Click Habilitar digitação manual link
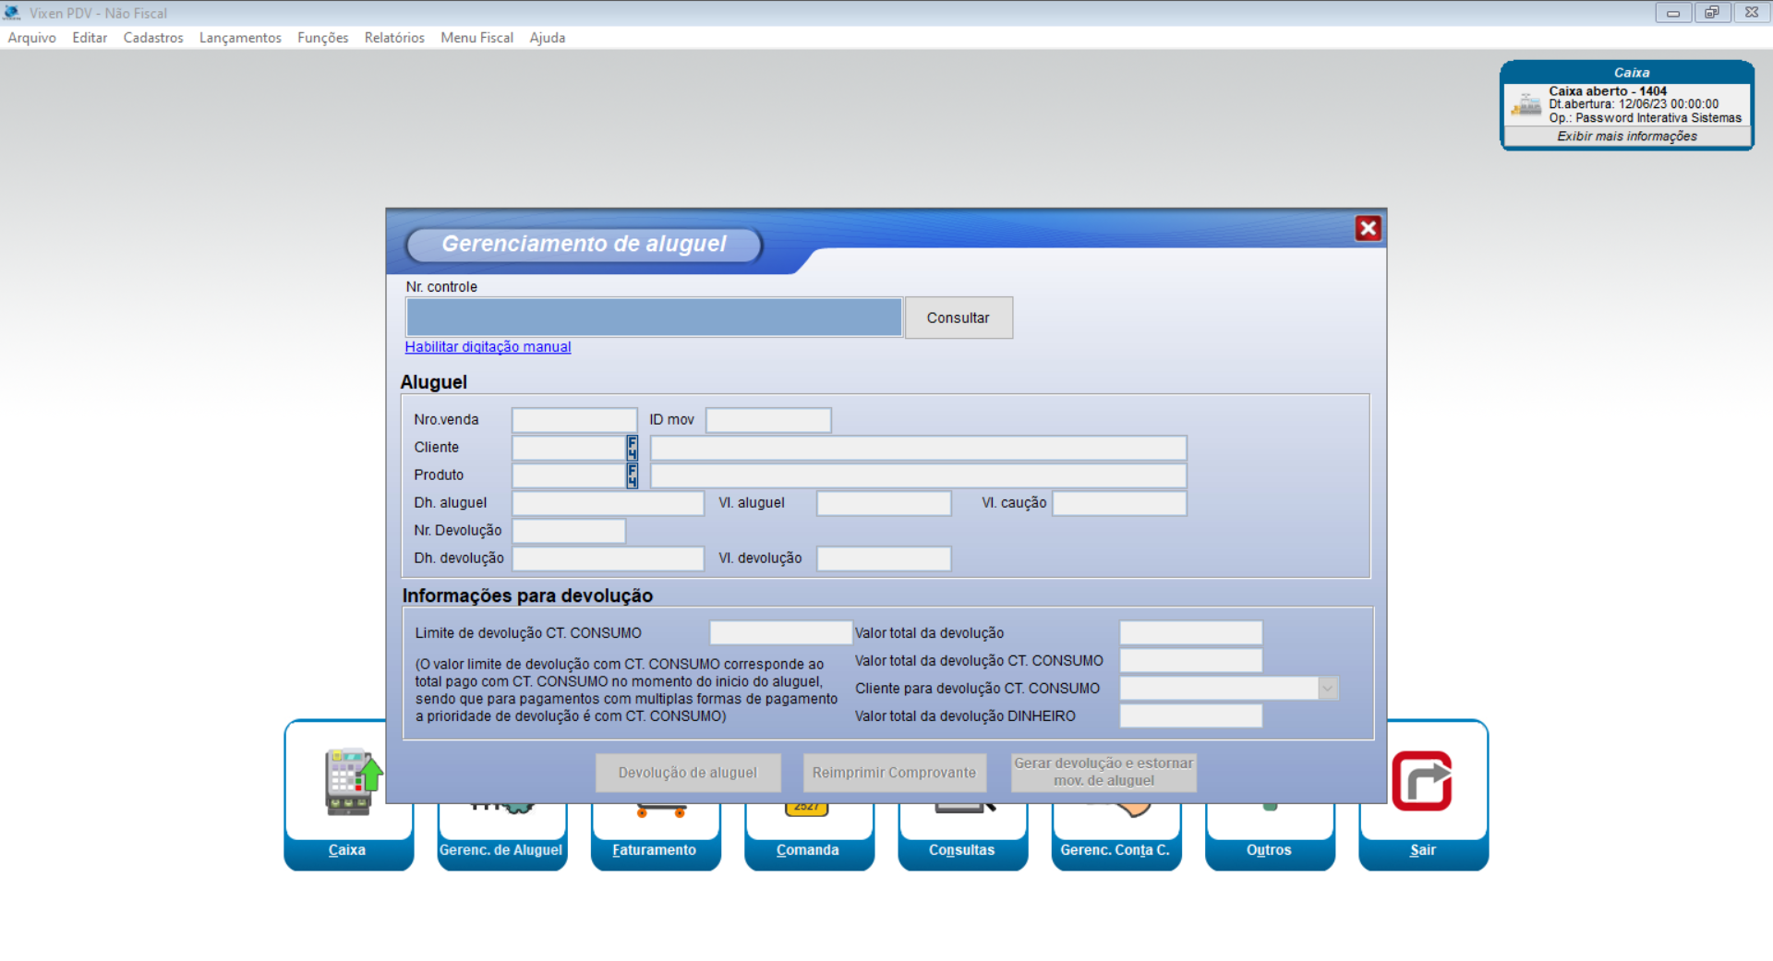The height and width of the screenshot is (961, 1773). [488, 347]
